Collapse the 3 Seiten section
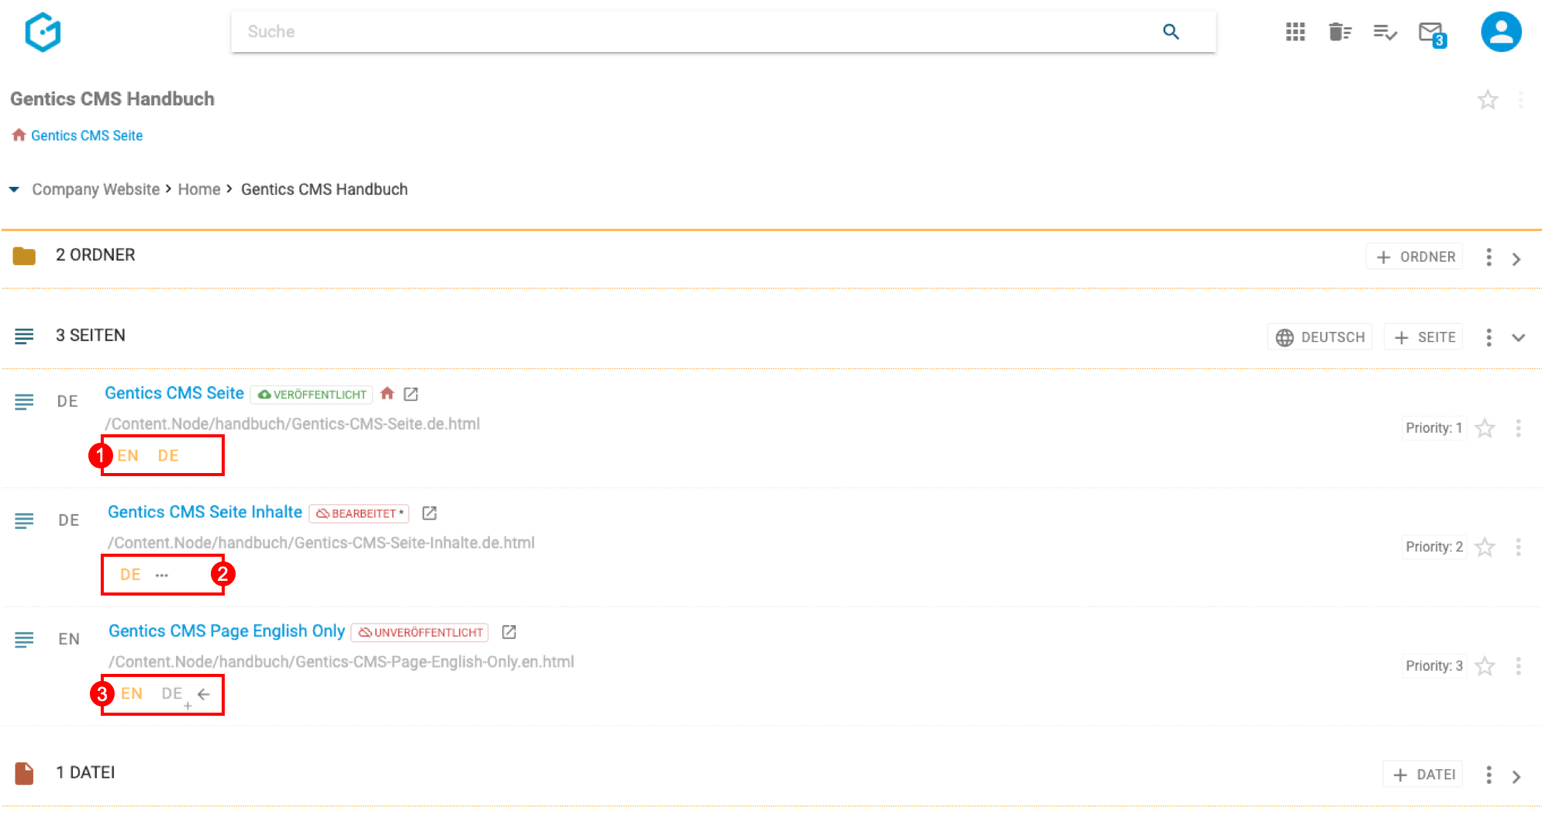 coord(1518,337)
